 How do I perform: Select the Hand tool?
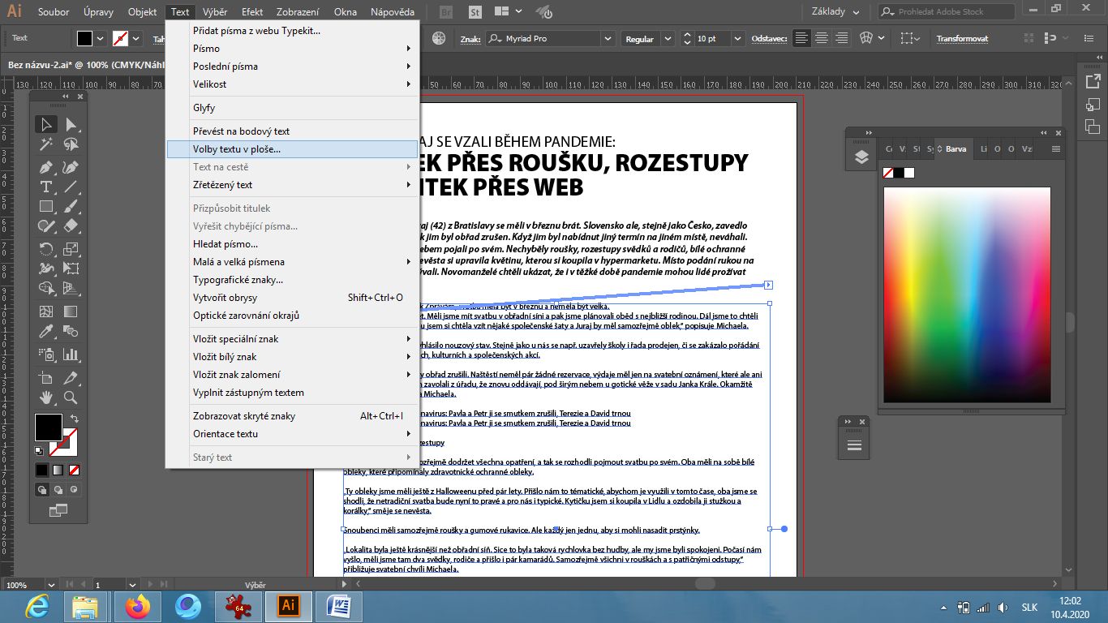coord(46,397)
